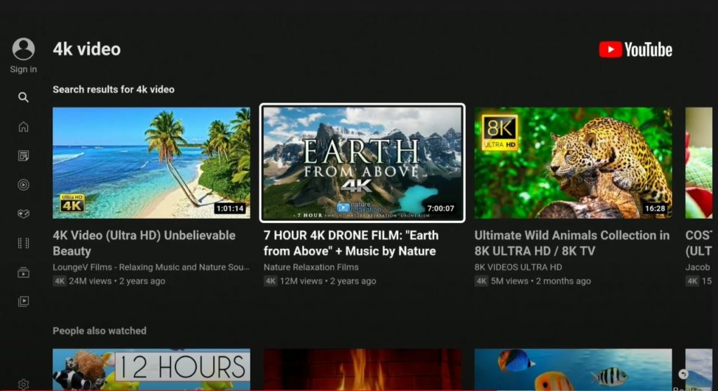The height and width of the screenshot is (391, 718).
Task: Open the Subscriptions icon in the sidebar
Action: pyautogui.click(x=23, y=273)
